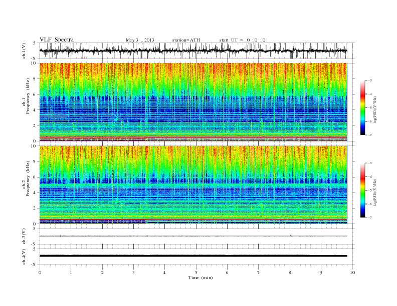The height and width of the screenshot is (306, 397).
Task: Click the "7" tick on the time axis
Action: [x=259, y=272]
